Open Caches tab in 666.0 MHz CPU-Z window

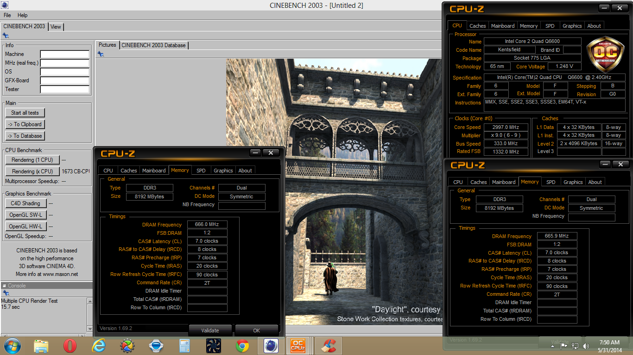pyautogui.click(x=129, y=171)
